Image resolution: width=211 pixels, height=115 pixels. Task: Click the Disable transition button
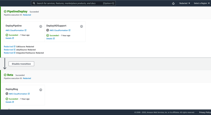coord(21,64)
